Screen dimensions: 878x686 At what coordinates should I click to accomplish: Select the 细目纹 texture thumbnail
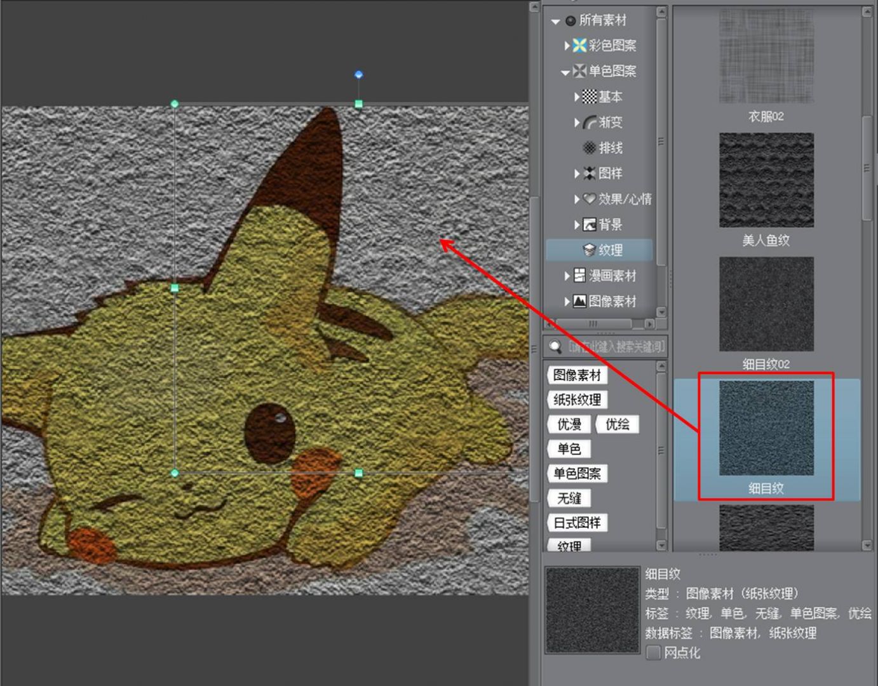point(766,428)
